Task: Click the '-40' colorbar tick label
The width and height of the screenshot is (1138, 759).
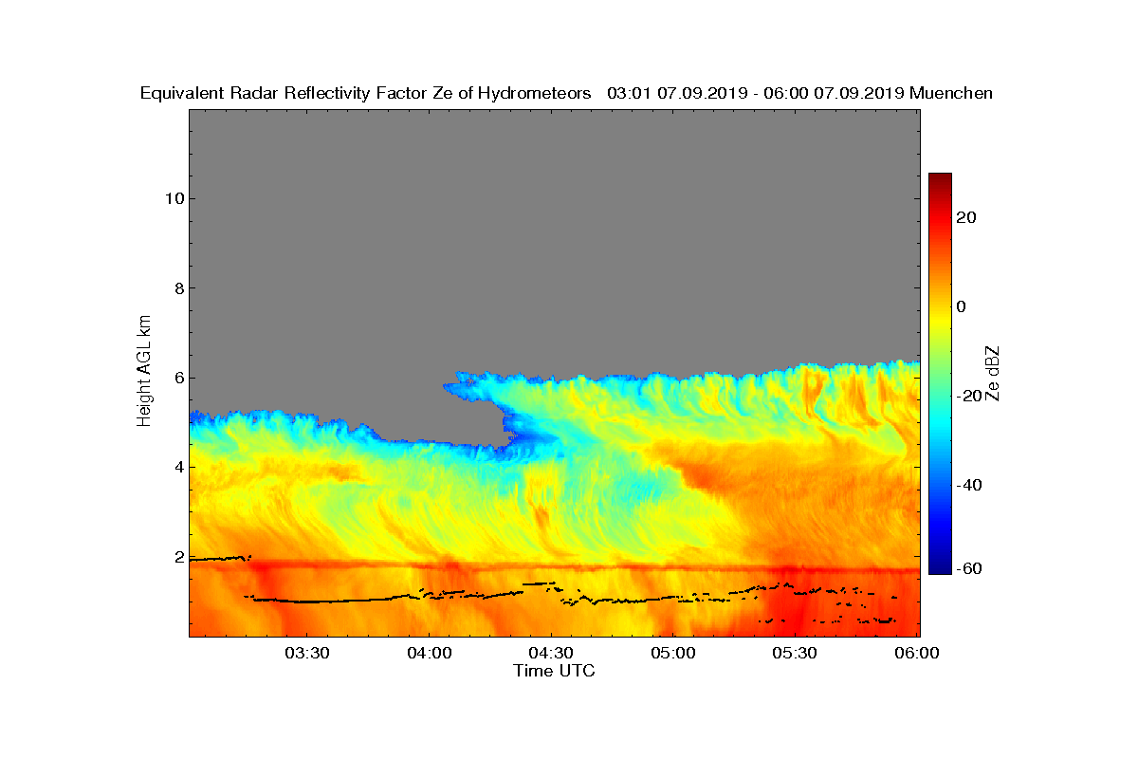Action: [969, 485]
